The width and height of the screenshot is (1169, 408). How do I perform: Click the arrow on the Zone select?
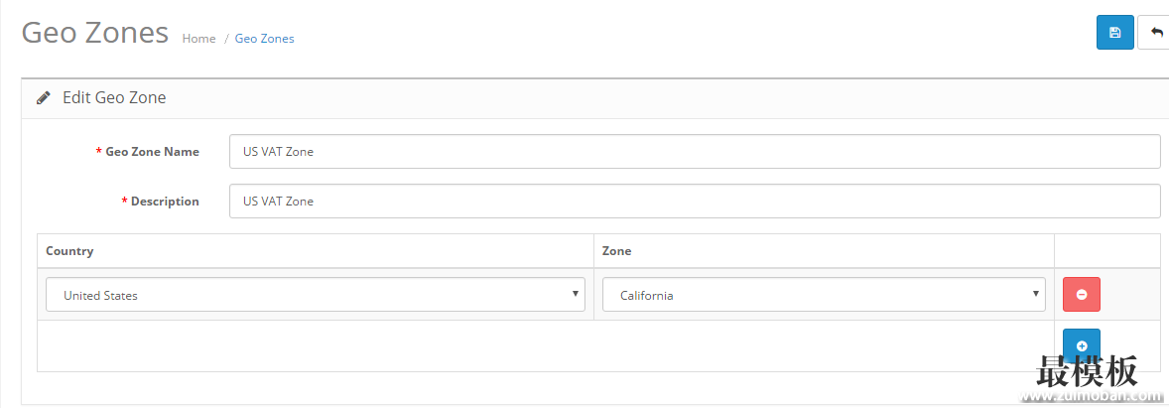tap(1036, 294)
